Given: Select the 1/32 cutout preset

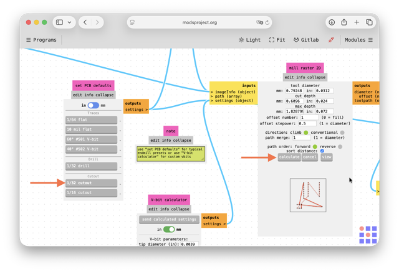Looking at the screenshot, I should [92, 183].
